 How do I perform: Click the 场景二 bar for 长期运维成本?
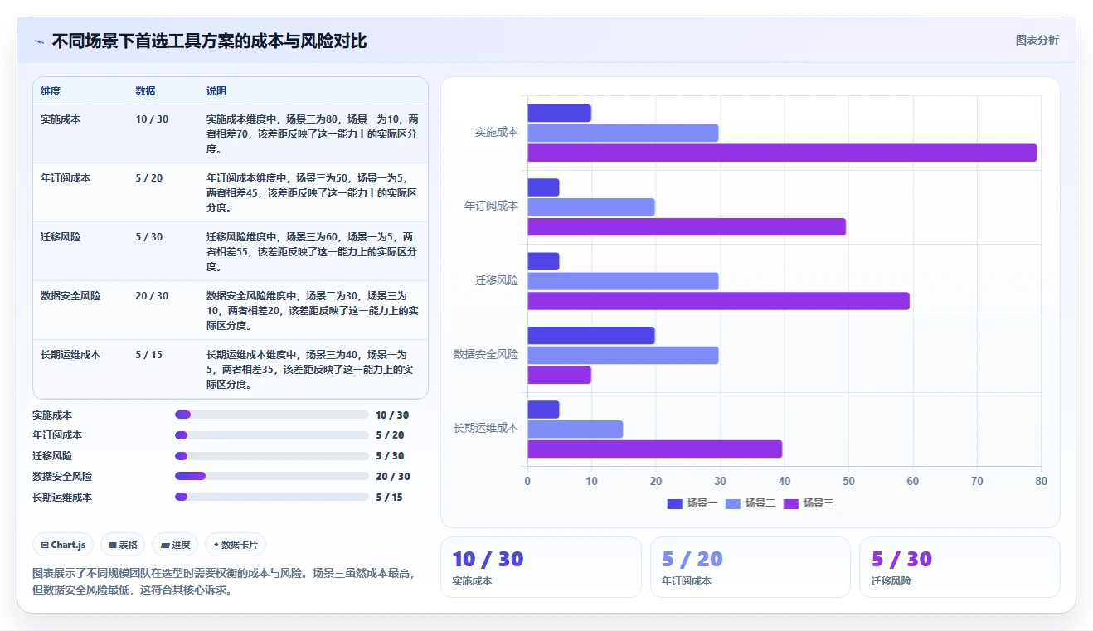(x=575, y=430)
